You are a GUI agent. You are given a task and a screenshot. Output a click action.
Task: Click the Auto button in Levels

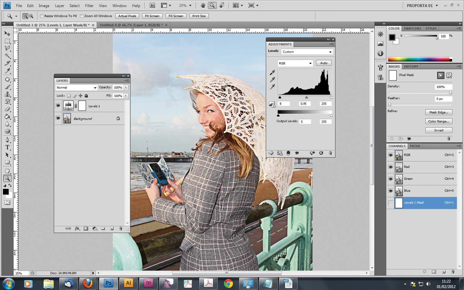click(x=324, y=63)
